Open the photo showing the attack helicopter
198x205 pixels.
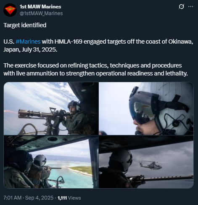coord(146,162)
